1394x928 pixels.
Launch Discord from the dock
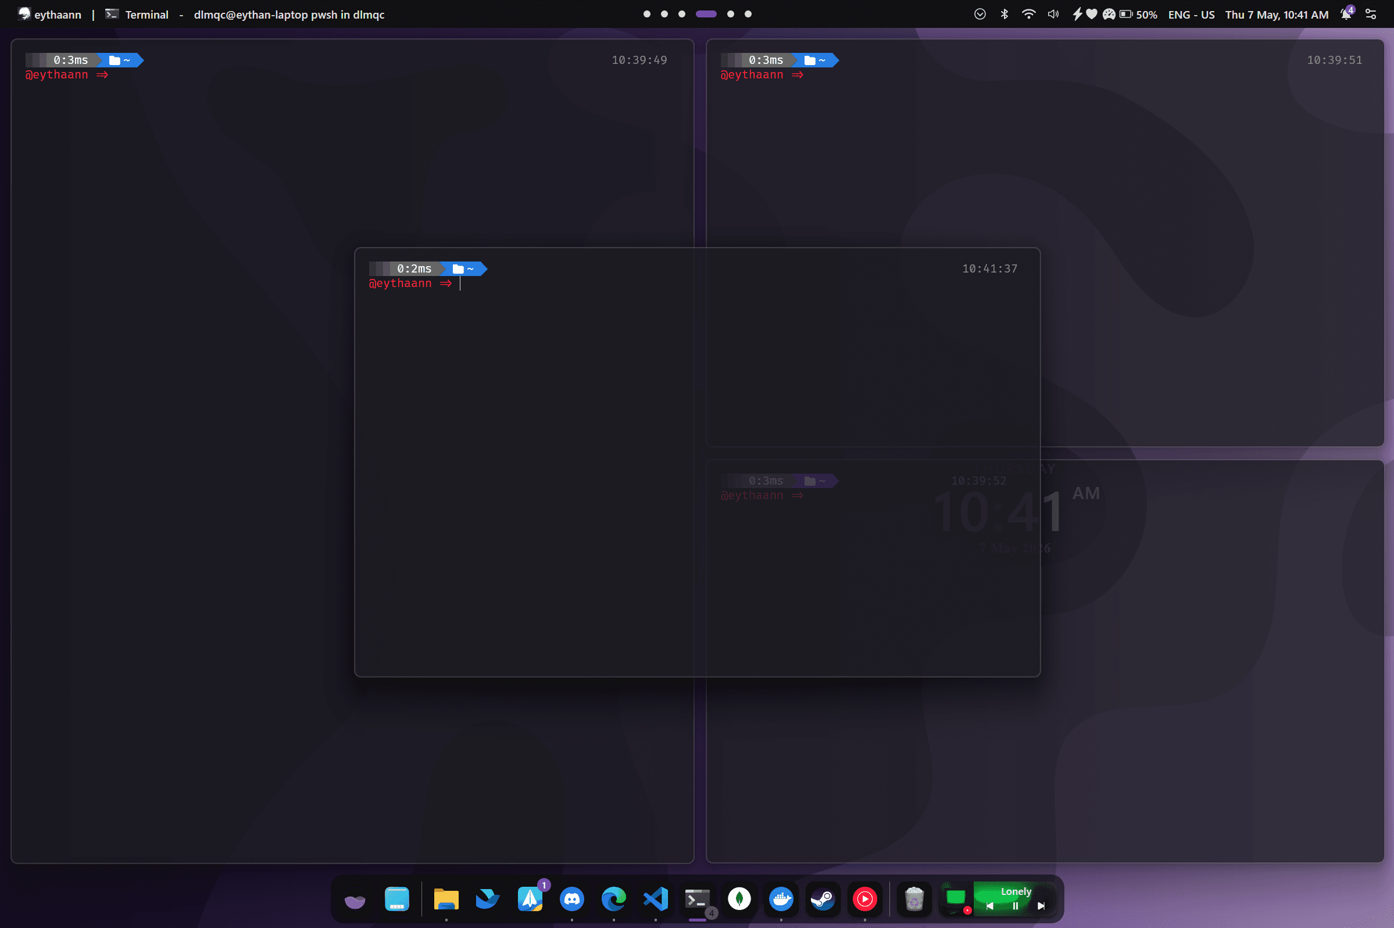coord(572,900)
